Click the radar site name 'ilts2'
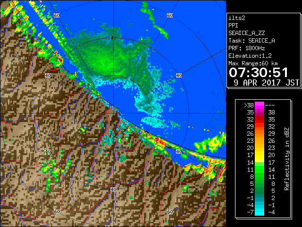The image size is (302, 227). (237, 18)
